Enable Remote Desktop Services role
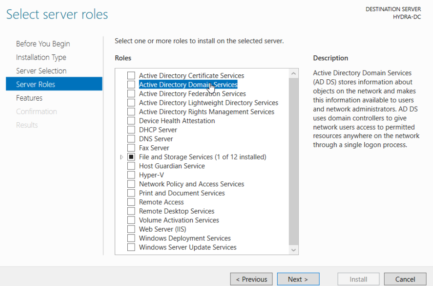This screenshot has height=286, width=433. (x=131, y=211)
